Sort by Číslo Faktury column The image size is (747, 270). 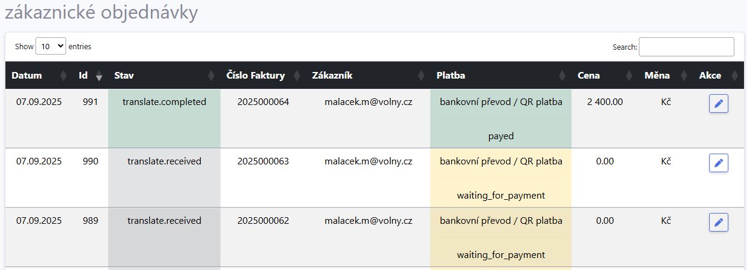pyautogui.click(x=296, y=76)
